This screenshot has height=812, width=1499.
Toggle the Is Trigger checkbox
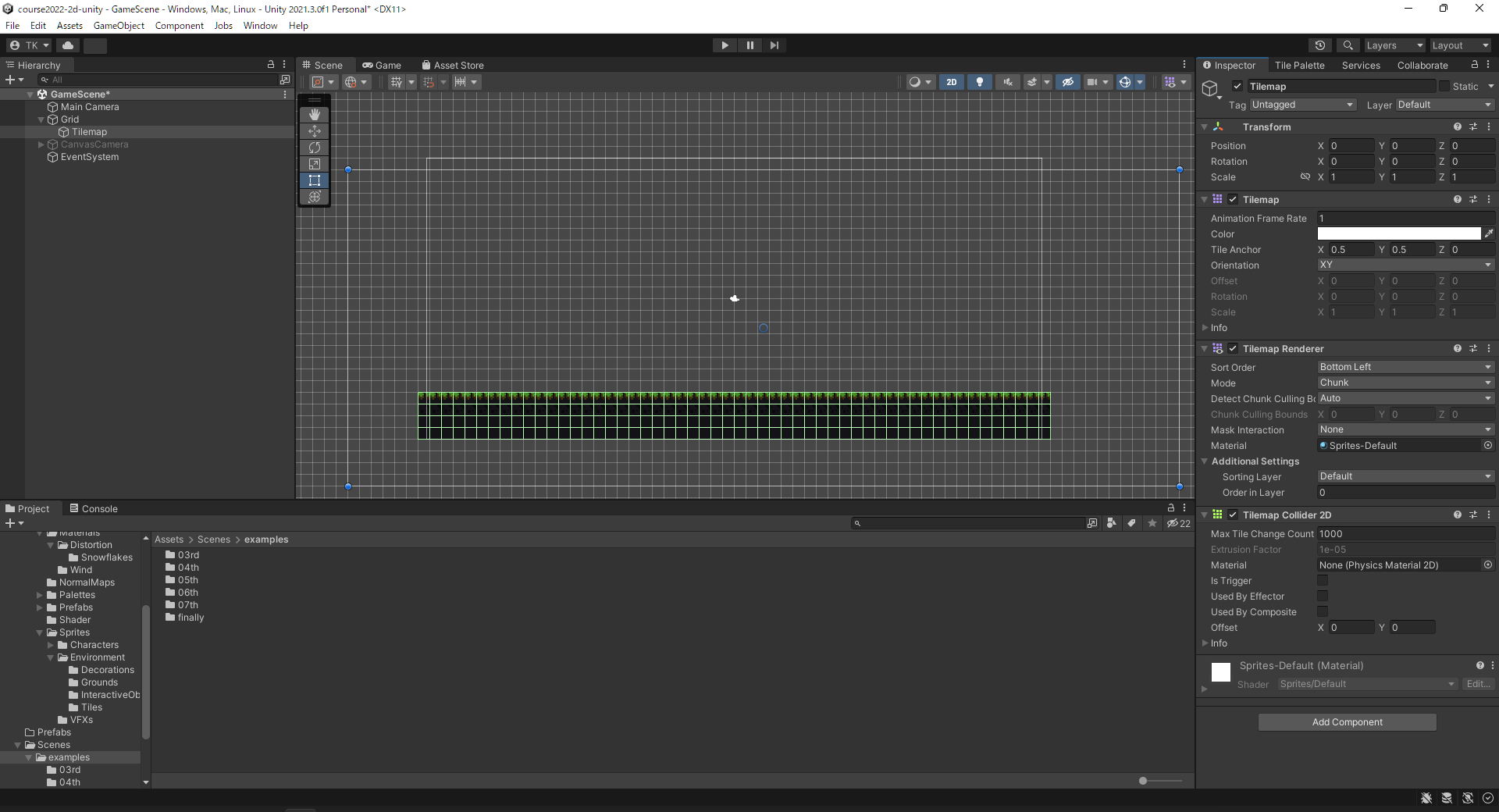pyautogui.click(x=1323, y=580)
